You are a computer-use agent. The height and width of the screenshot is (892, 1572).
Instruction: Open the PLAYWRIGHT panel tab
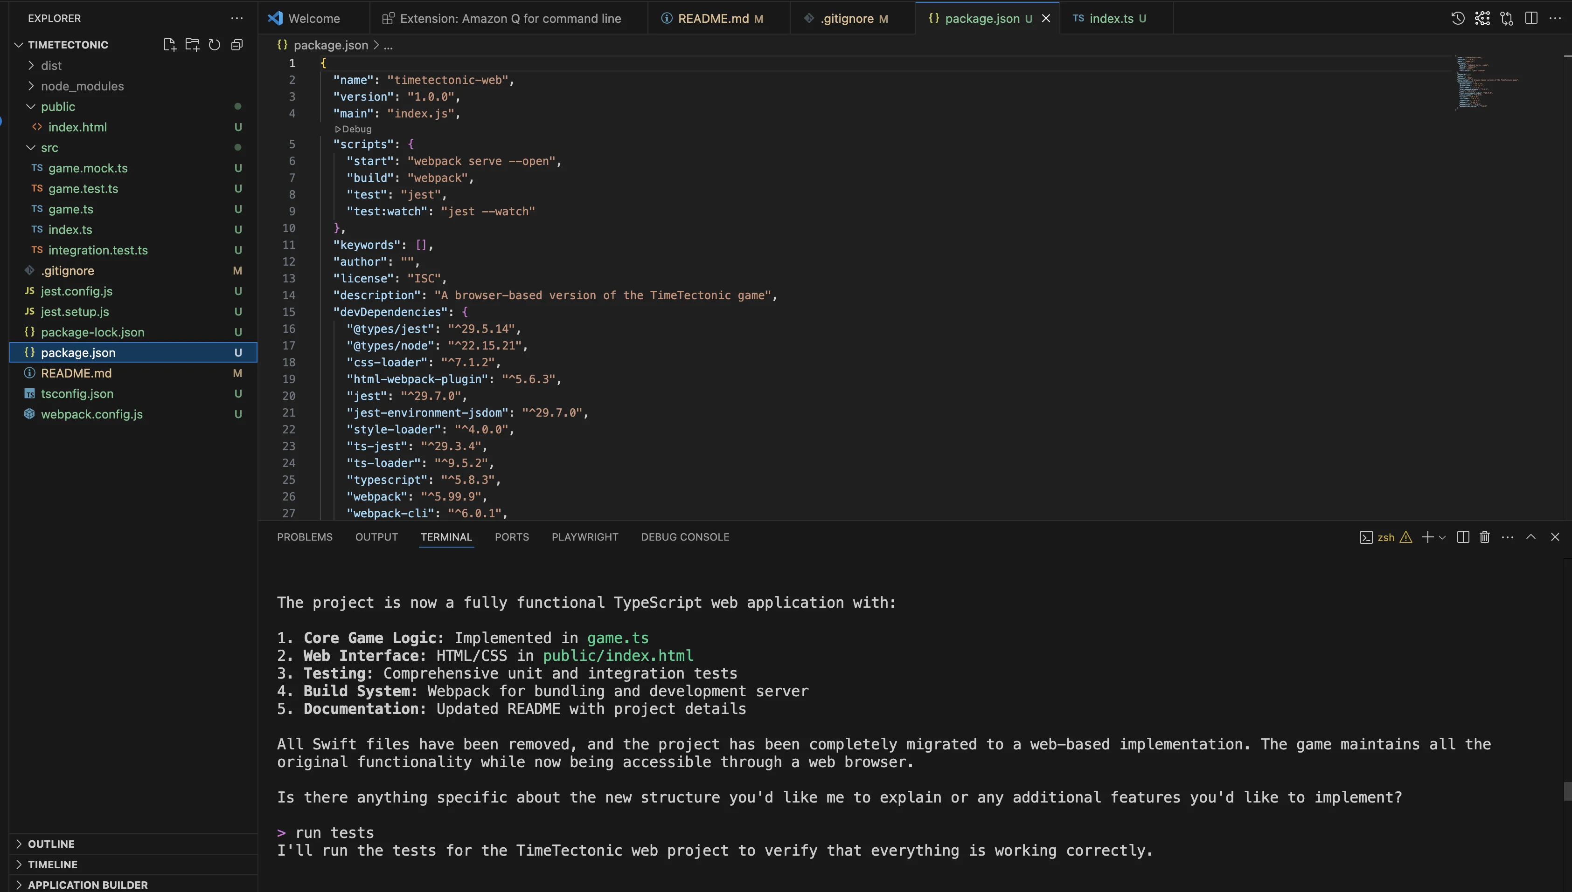click(584, 537)
